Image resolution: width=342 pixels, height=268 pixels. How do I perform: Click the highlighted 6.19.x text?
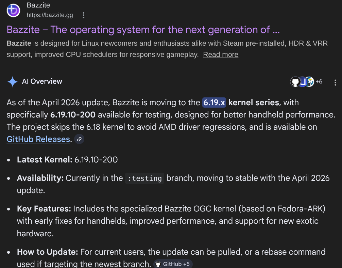point(214,103)
